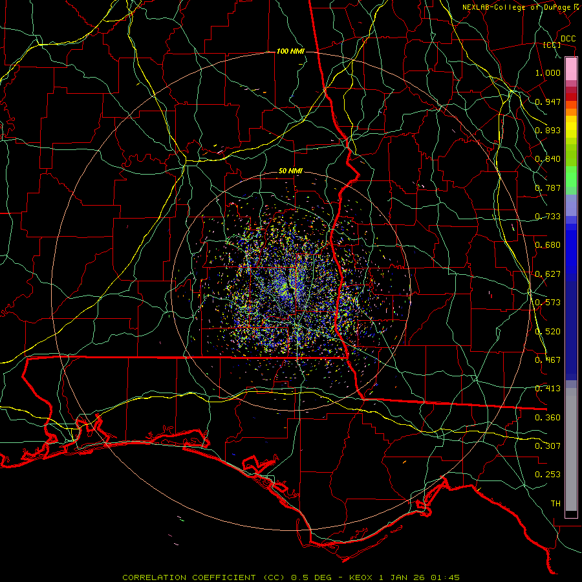The width and height of the screenshot is (582, 582).
Task: Click the 1.000 legend value
Action: point(548,72)
